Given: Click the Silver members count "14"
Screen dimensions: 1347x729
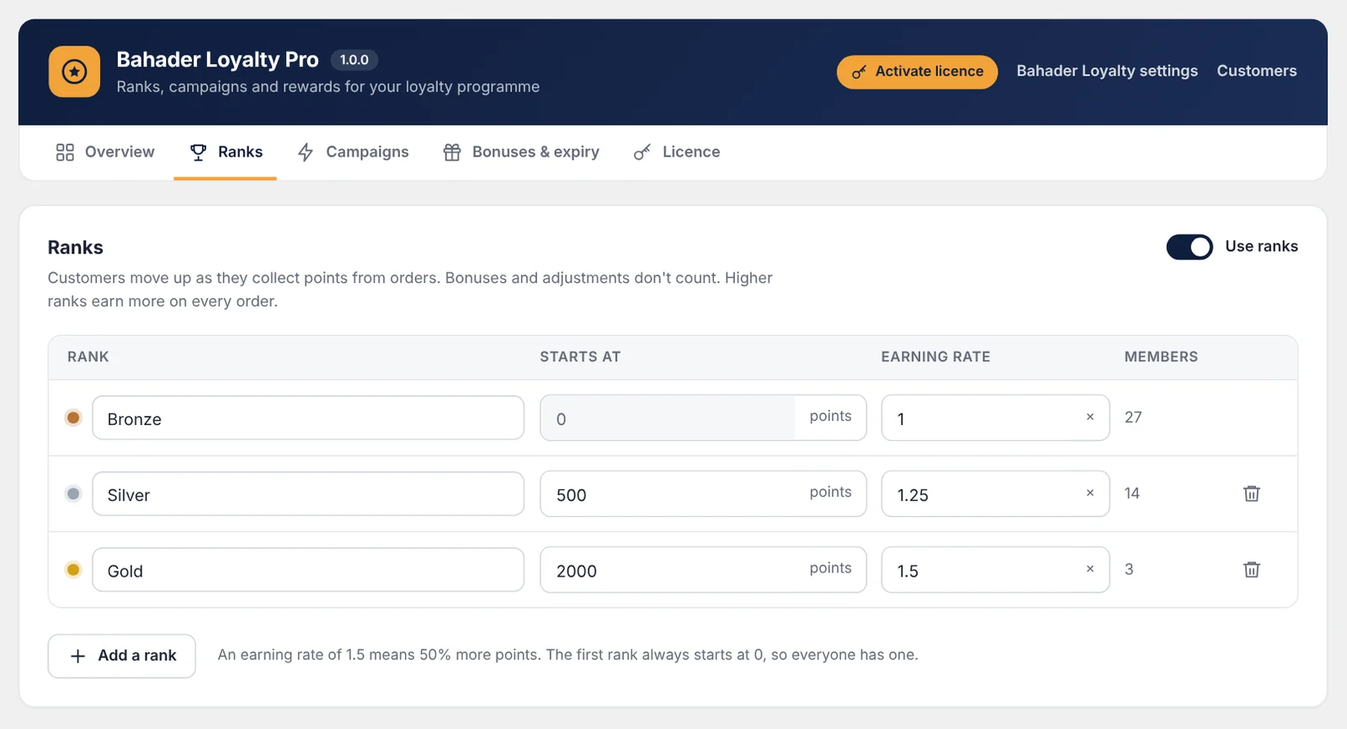Looking at the screenshot, I should click(x=1132, y=493).
